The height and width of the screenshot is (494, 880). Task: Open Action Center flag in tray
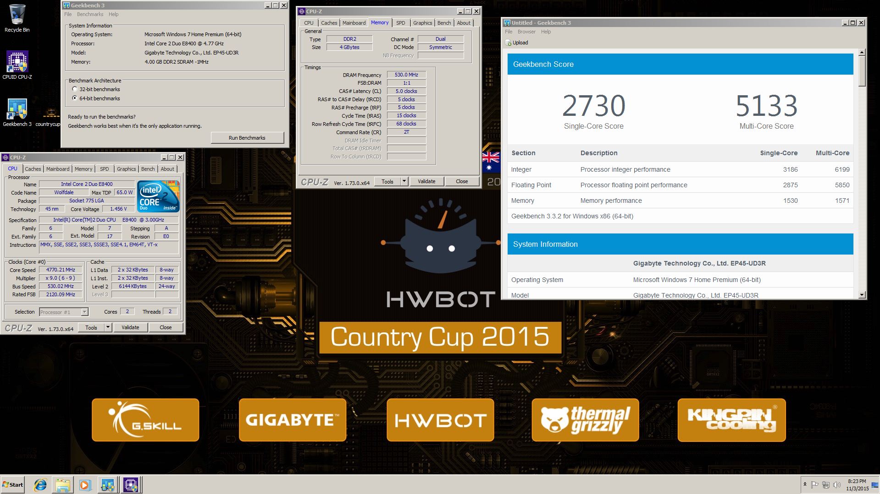(814, 484)
